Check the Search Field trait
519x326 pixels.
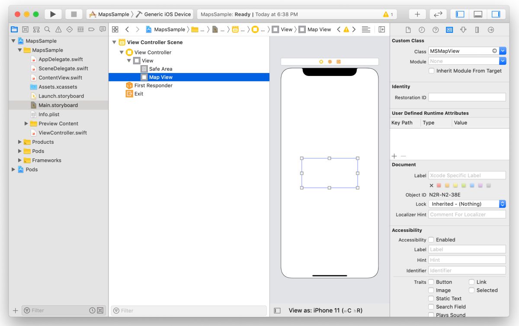coord(431,307)
